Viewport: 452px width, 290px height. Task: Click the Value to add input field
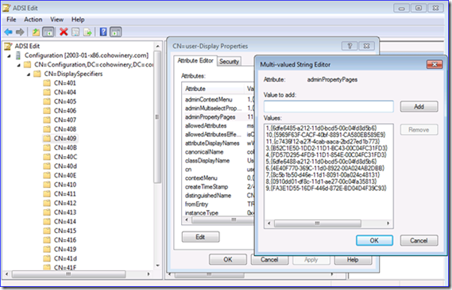(329, 107)
